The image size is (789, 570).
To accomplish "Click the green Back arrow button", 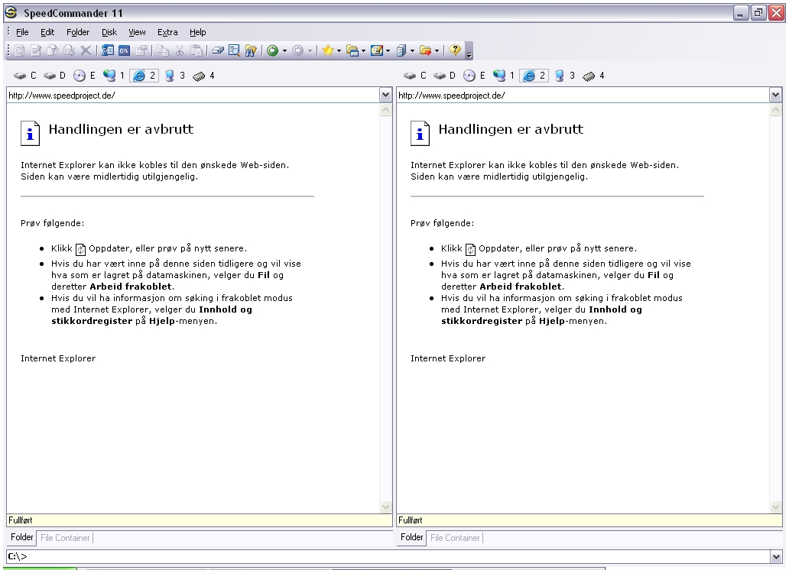I will (273, 50).
